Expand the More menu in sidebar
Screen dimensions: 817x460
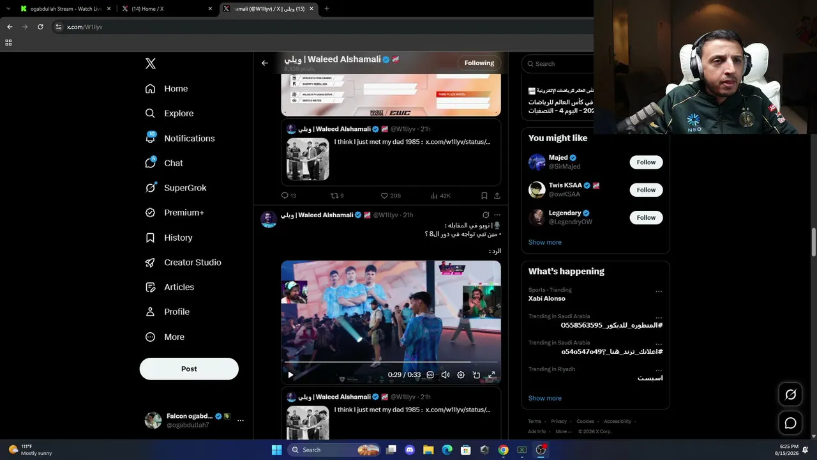pyautogui.click(x=165, y=337)
